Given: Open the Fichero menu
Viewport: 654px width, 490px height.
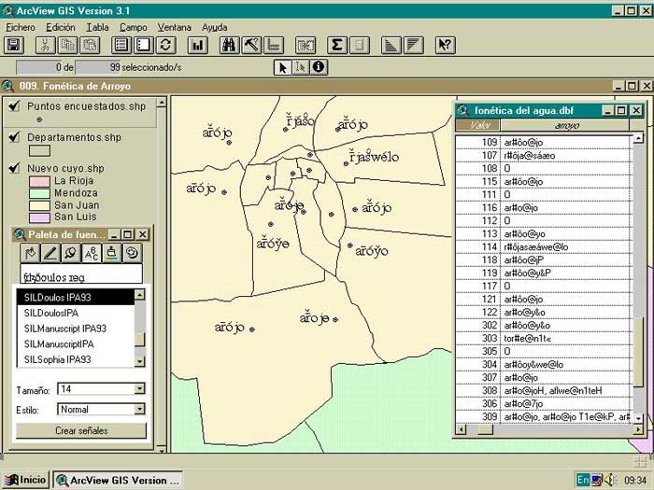Looking at the screenshot, I should (x=21, y=27).
